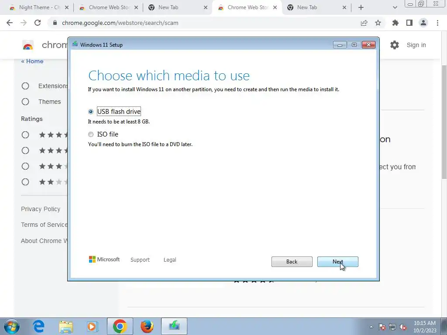This screenshot has width=447, height=335.
Task: Open the Legal link in setup dialog
Action: pos(170,260)
